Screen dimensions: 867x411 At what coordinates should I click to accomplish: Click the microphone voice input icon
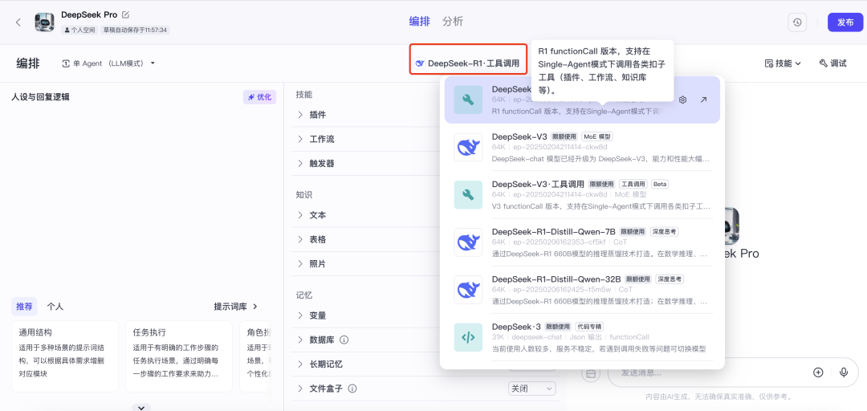click(844, 372)
